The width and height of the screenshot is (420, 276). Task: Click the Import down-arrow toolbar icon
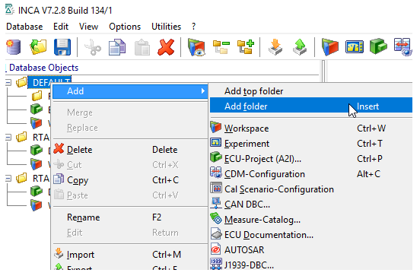(275, 47)
